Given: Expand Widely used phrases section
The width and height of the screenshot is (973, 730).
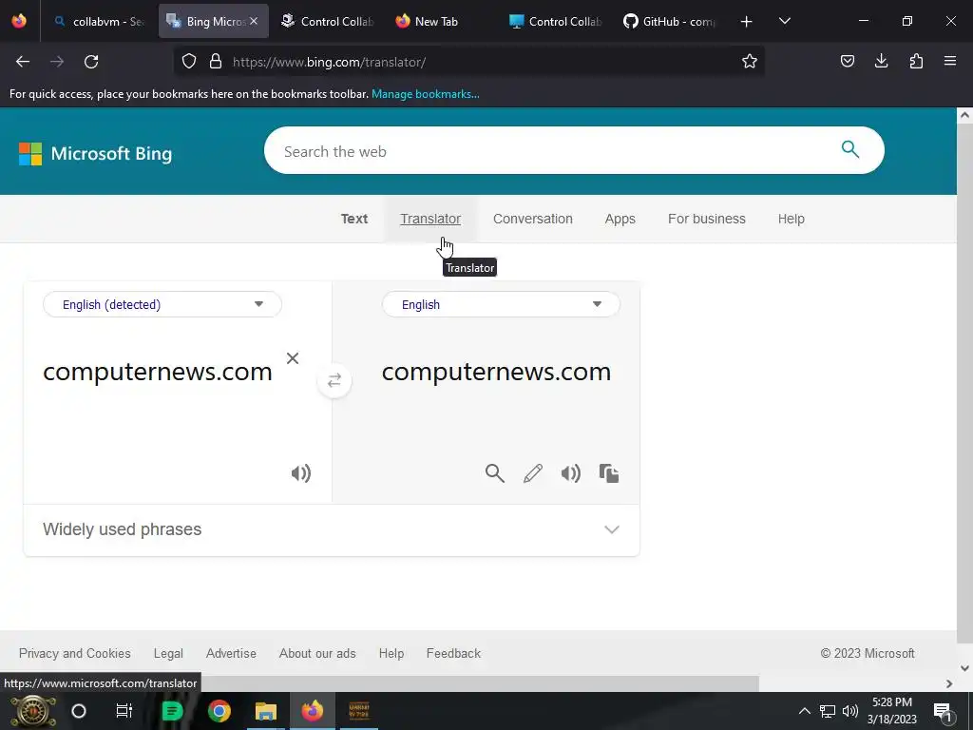Looking at the screenshot, I should pyautogui.click(x=332, y=529).
